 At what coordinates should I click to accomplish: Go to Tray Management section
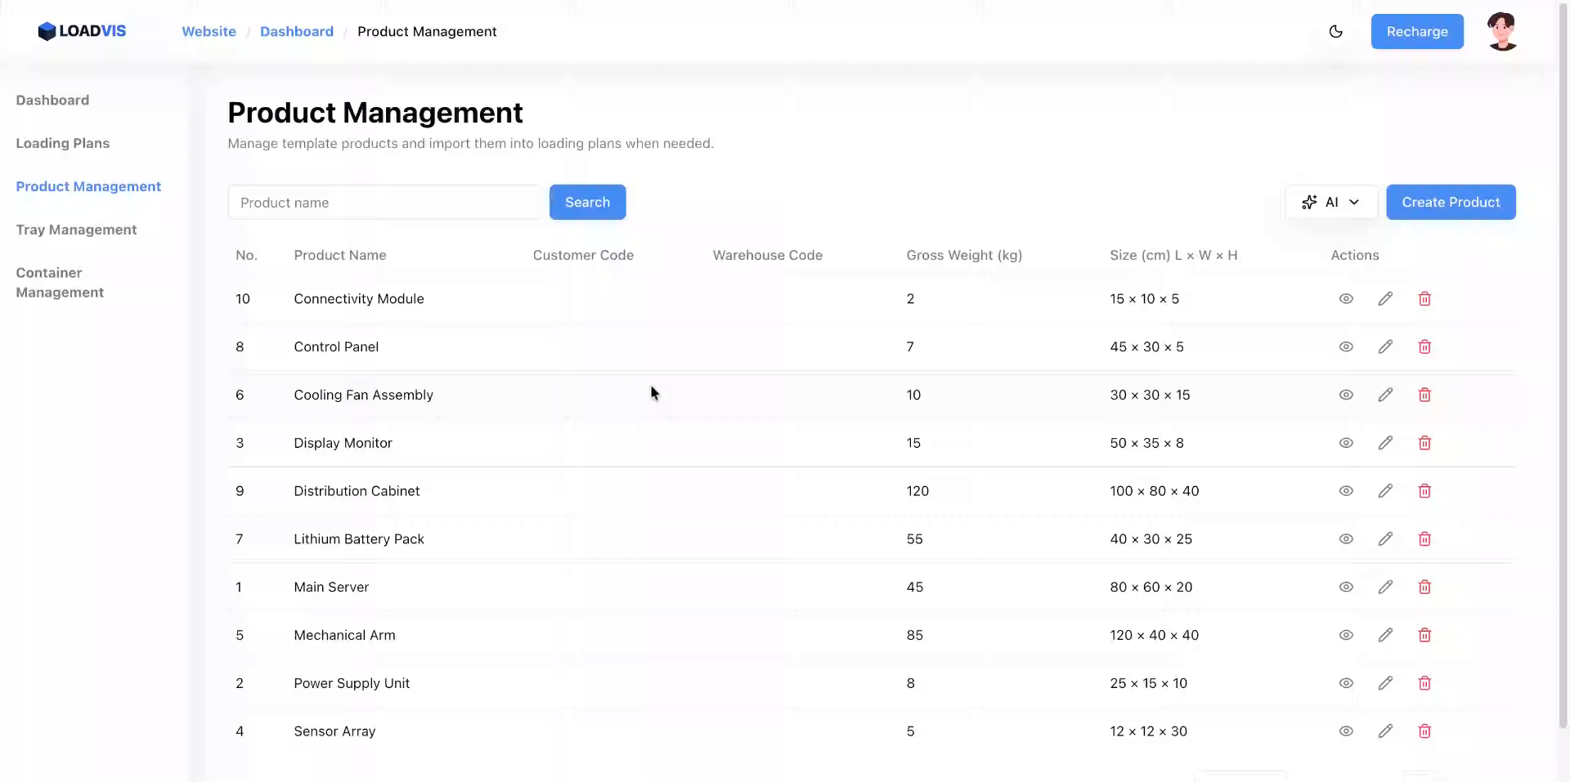(x=76, y=230)
